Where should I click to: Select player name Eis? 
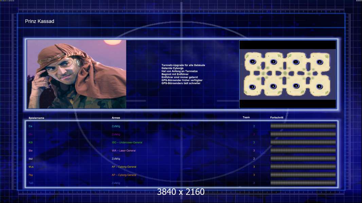click(31, 126)
